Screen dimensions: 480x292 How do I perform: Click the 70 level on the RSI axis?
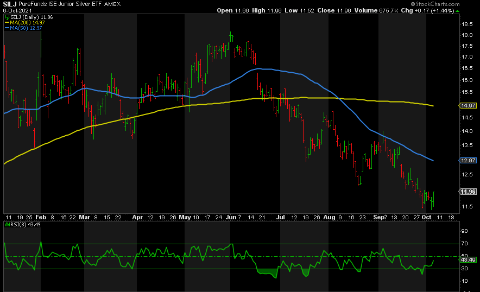point(464,244)
